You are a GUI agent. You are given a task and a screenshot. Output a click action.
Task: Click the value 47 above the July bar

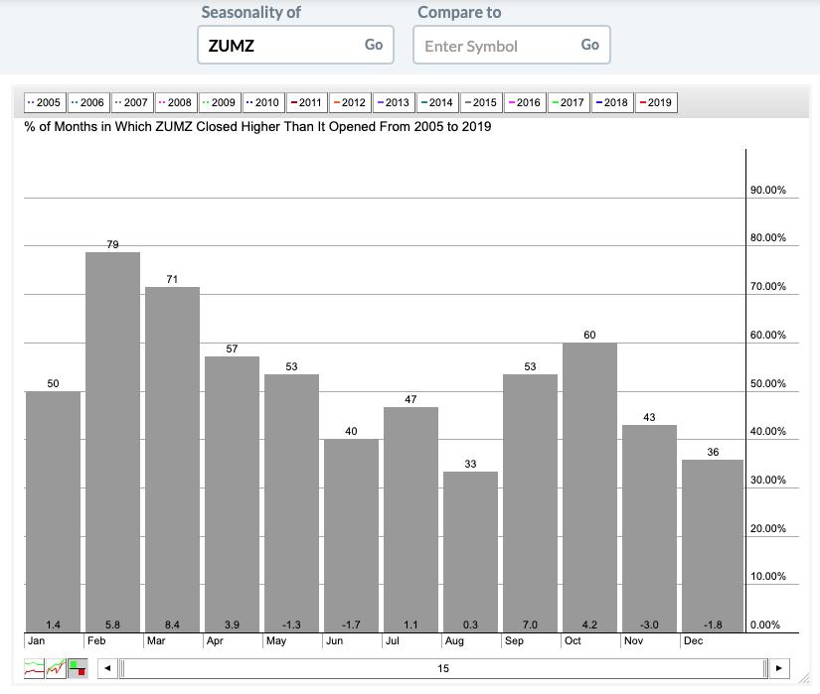click(x=410, y=399)
